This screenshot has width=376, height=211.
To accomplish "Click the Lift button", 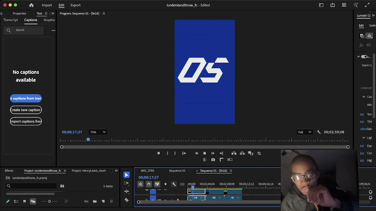I will [234, 153].
